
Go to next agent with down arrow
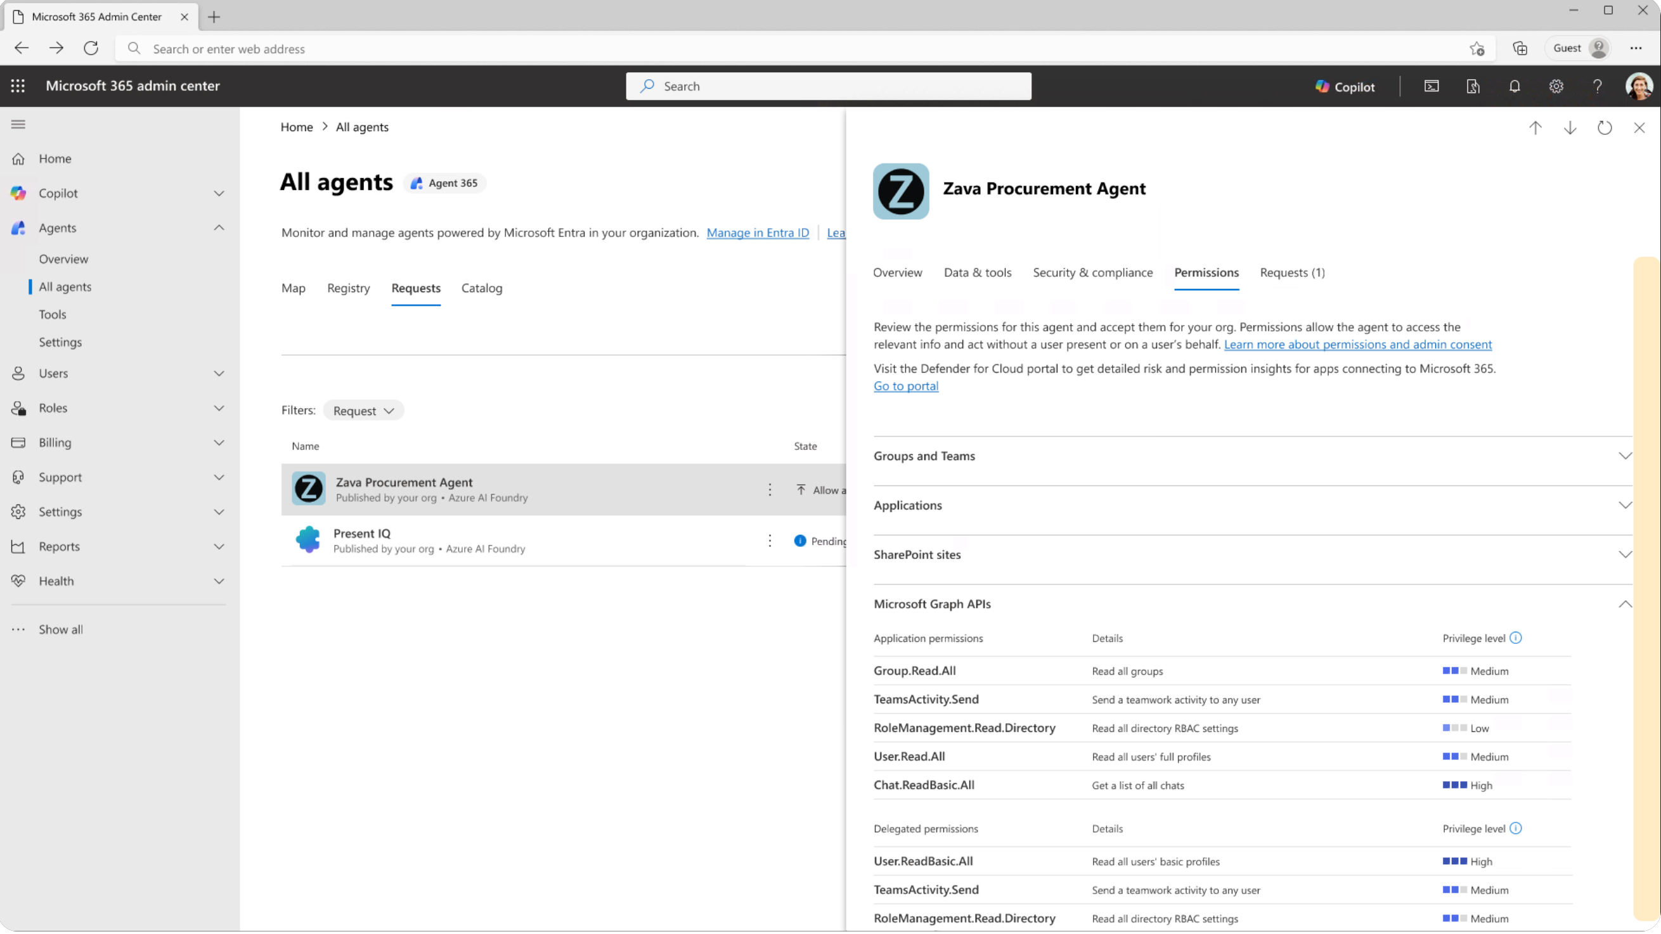1570,127
